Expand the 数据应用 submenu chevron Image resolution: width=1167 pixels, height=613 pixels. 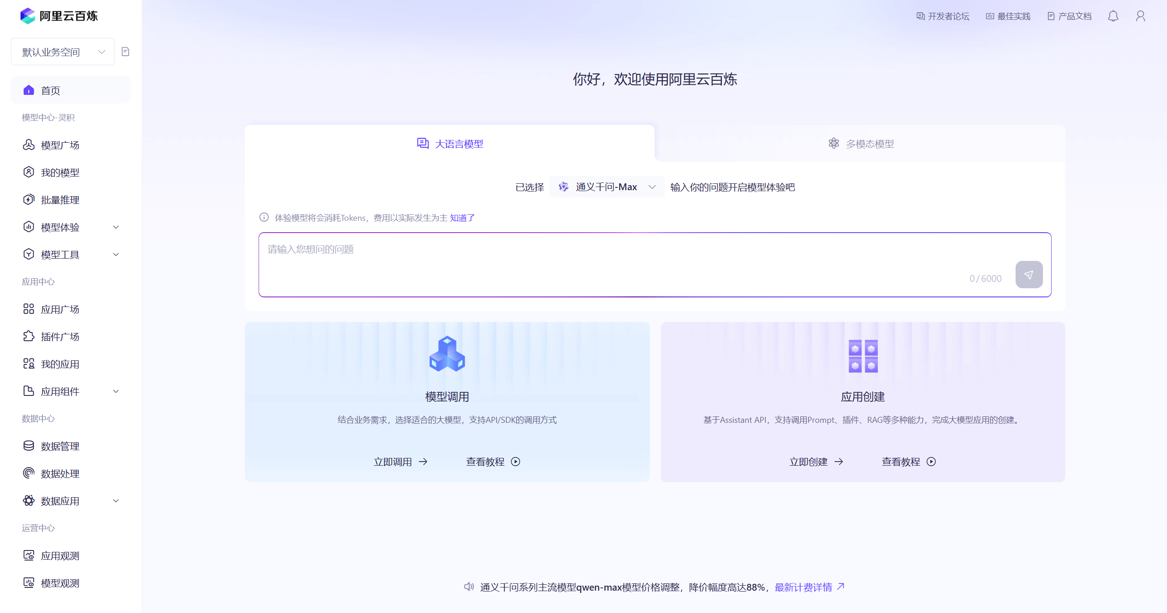116,501
